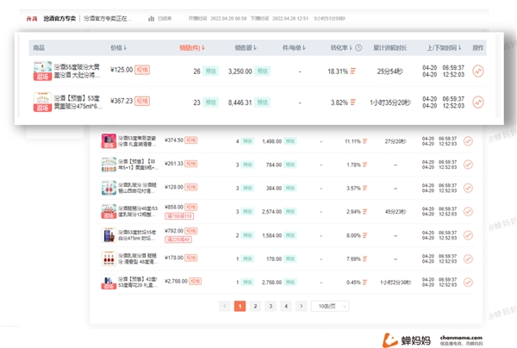
Task: Click the bars icon next to 18.31%
Action: pyautogui.click(x=353, y=71)
